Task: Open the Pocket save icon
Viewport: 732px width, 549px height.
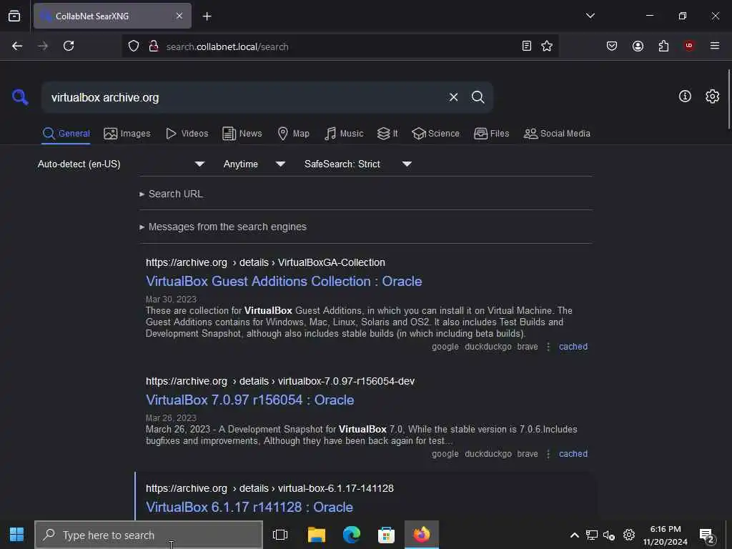Action: pos(612,46)
